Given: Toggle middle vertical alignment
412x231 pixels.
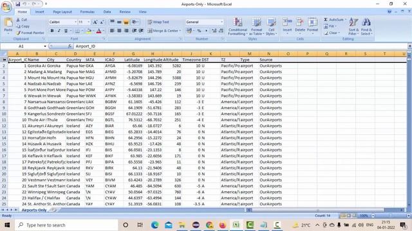Looking at the screenshot, I should (119, 22).
